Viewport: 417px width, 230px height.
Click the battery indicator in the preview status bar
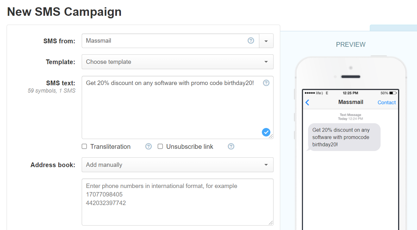(393, 93)
